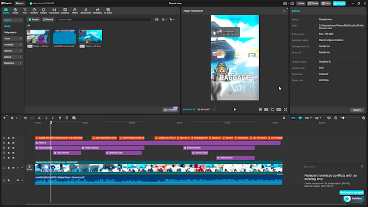Click the Search media input field
This screenshot has width=368, height=207.
[103, 19]
